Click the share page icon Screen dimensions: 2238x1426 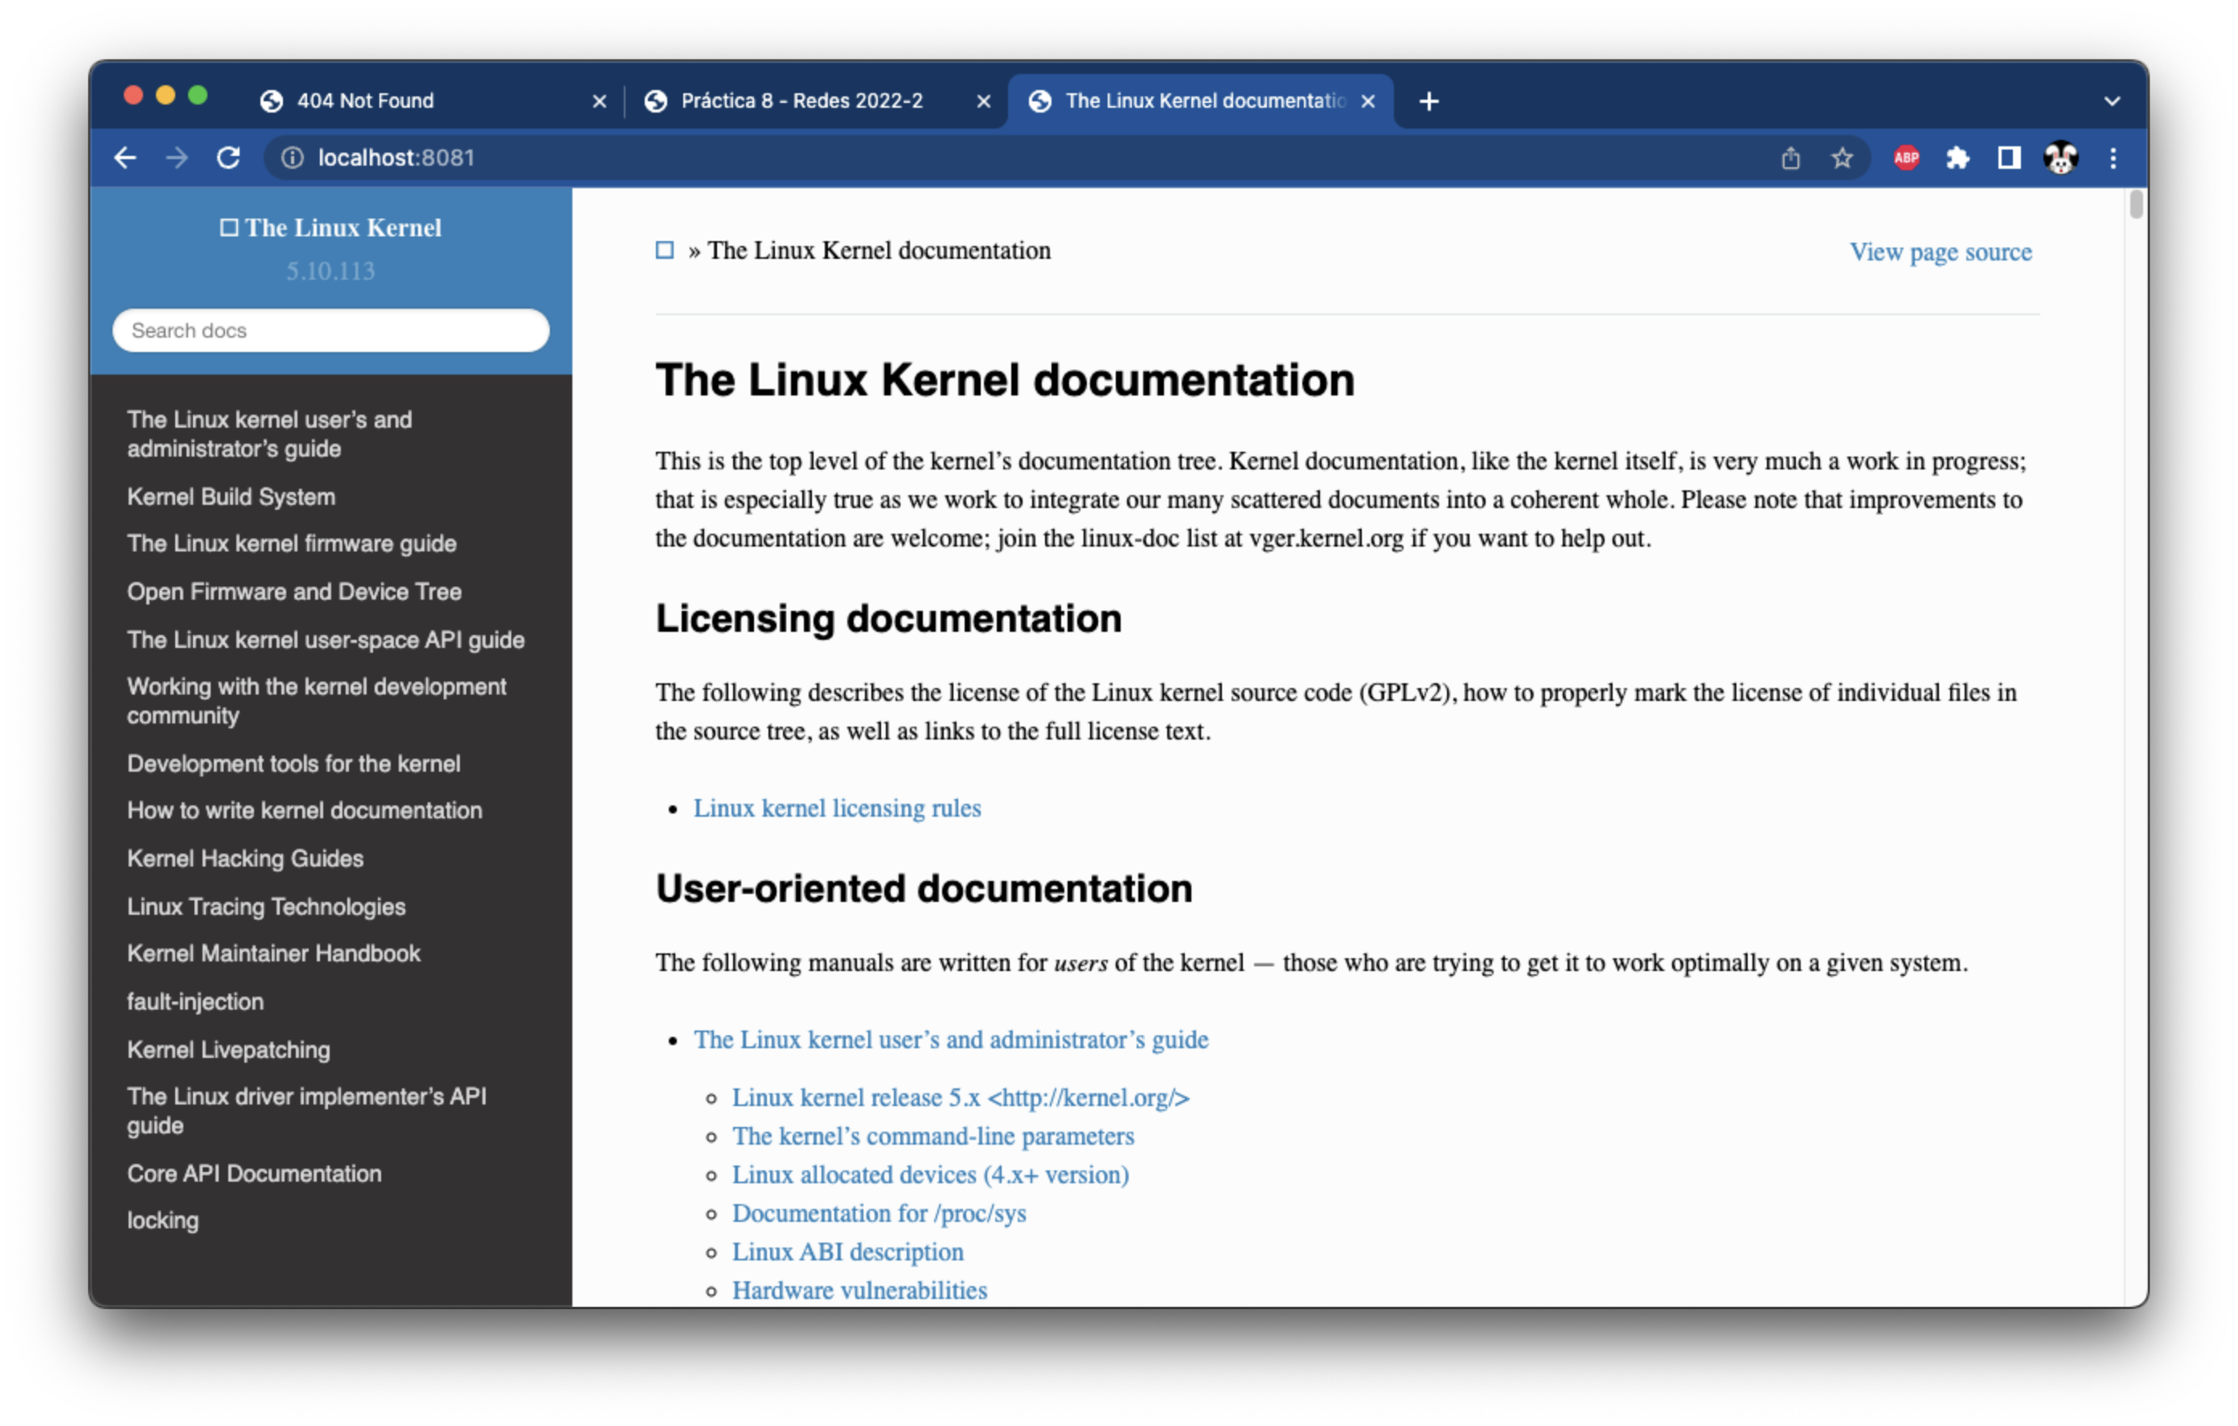point(1790,158)
